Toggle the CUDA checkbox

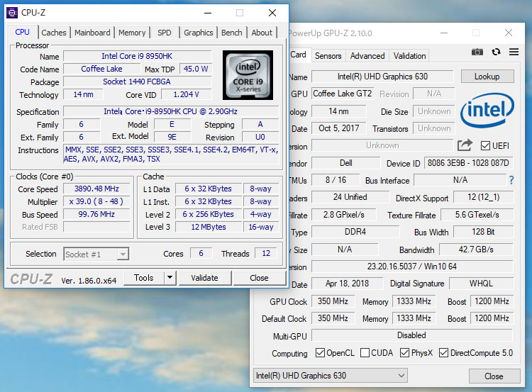(x=365, y=353)
